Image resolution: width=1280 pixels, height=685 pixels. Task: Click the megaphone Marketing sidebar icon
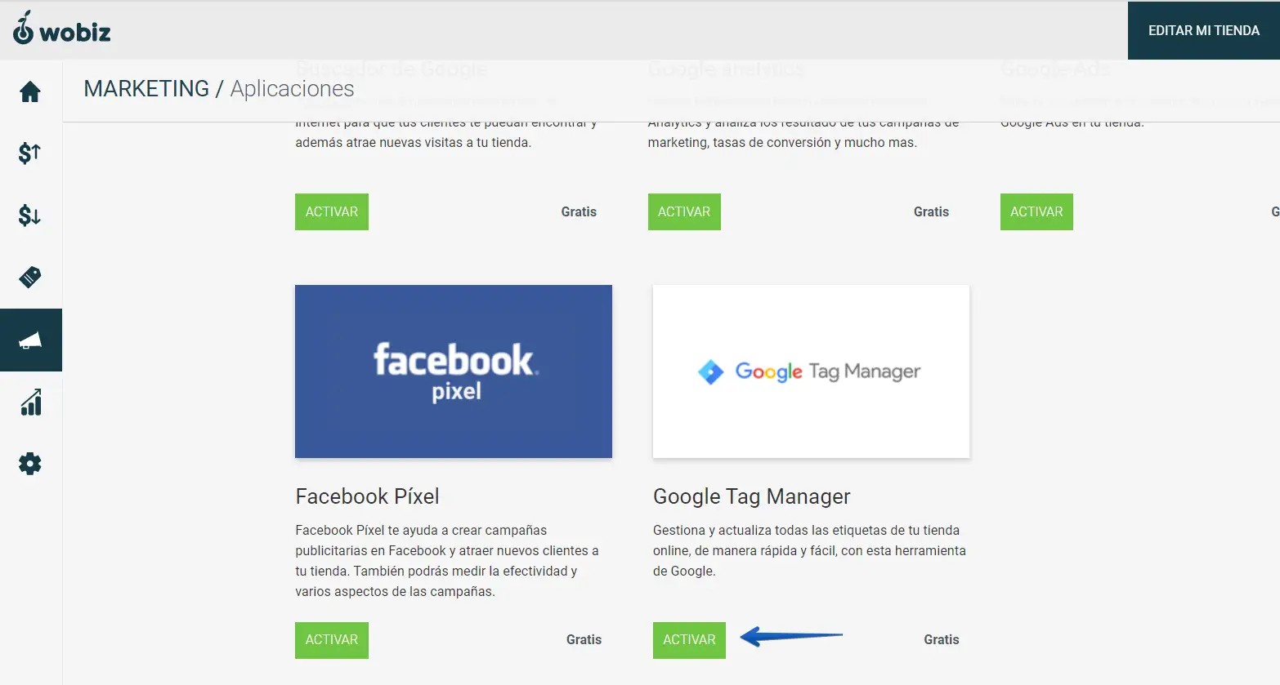pos(30,340)
